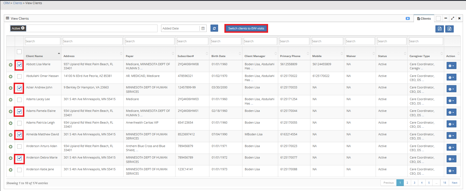Screen dimensions: 466x191
Task: Navigate to Clients in the breadcrumb
Action: tap(17, 3)
